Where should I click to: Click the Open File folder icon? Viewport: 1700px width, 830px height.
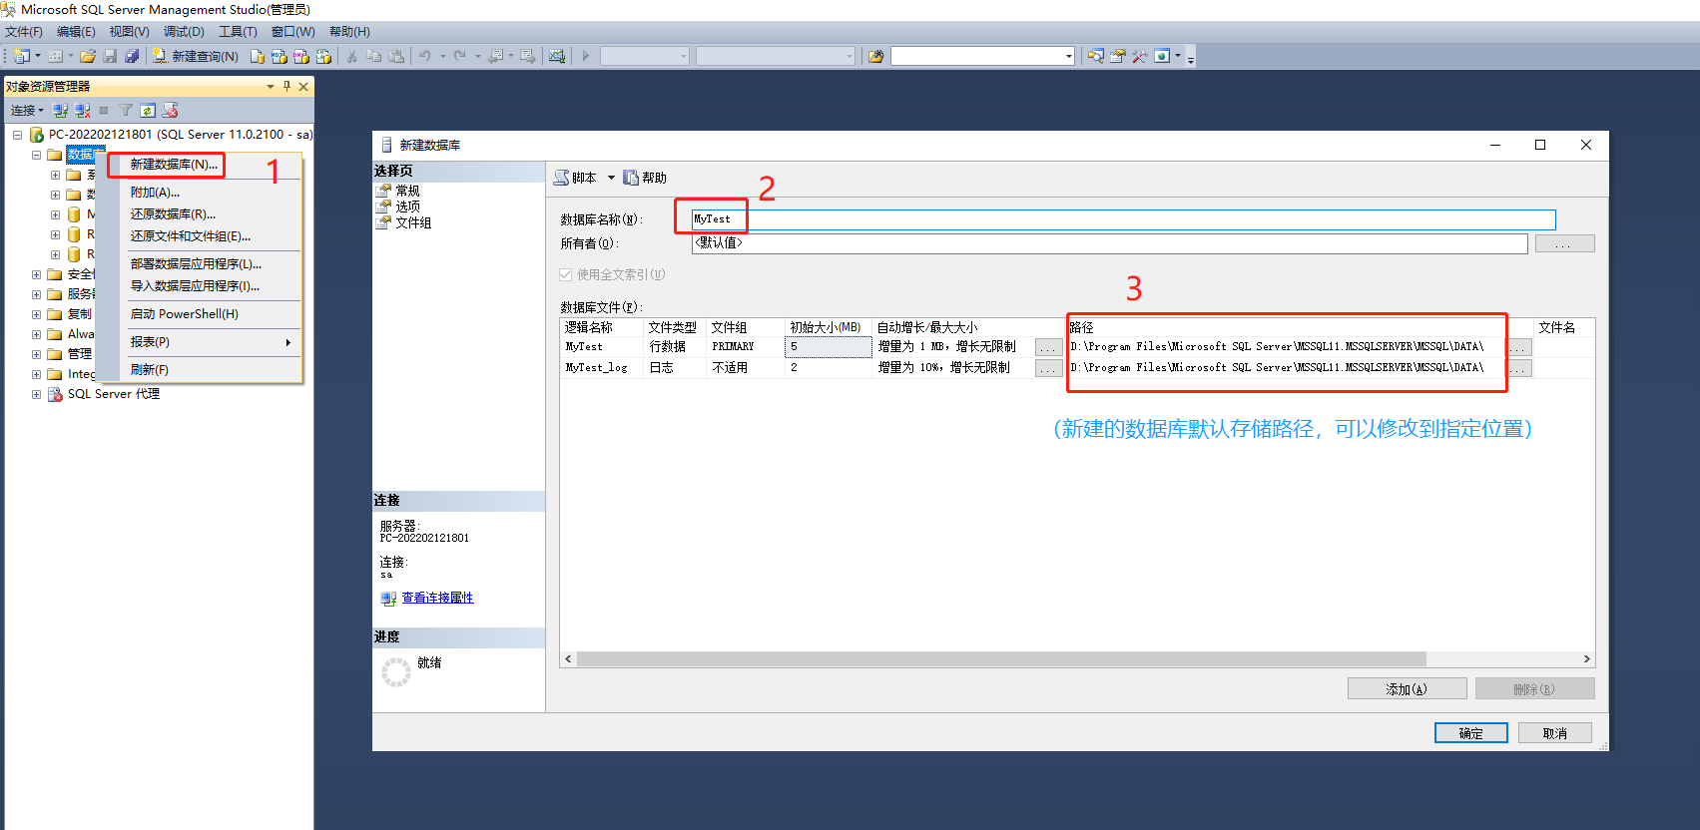[x=88, y=56]
